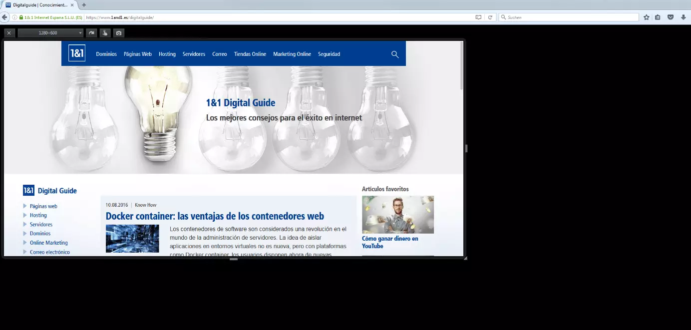Open 'Cómo ganar dinero en YouTube' link

pyautogui.click(x=390, y=242)
